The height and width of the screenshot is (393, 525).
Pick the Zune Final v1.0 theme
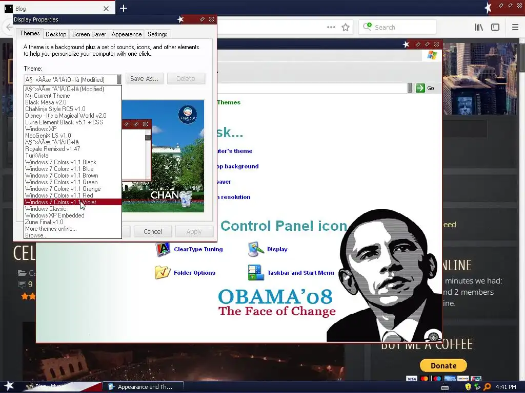73,222
